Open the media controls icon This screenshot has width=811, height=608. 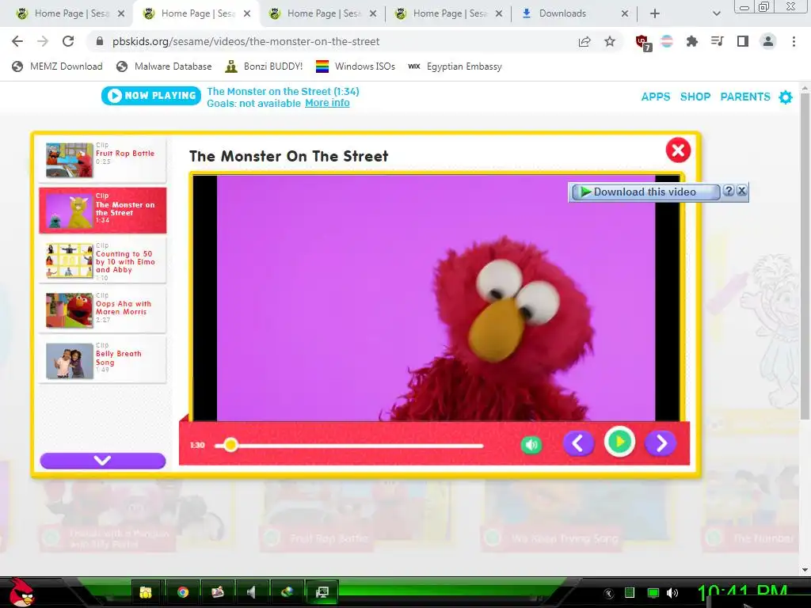(718, 41)
